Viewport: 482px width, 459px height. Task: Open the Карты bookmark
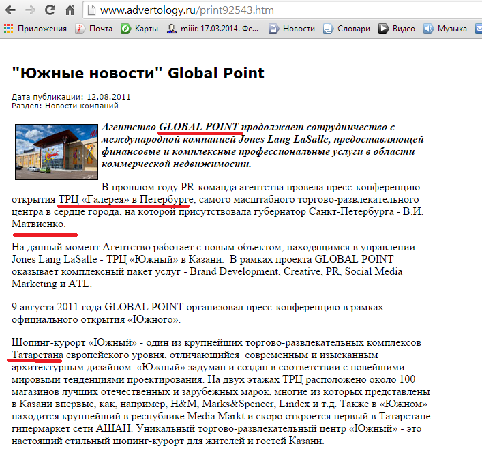tap(139, 29)
